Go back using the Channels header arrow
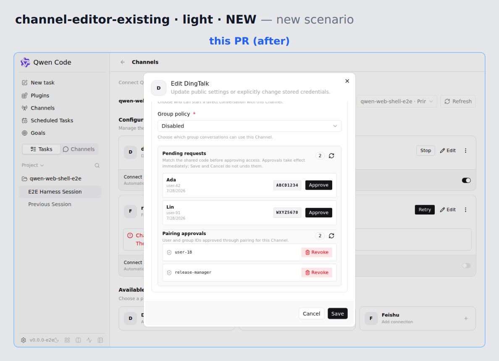499x361 pixels. coord(123,62)
